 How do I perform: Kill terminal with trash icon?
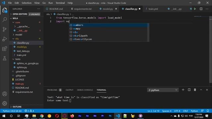(x=195, y=90)
